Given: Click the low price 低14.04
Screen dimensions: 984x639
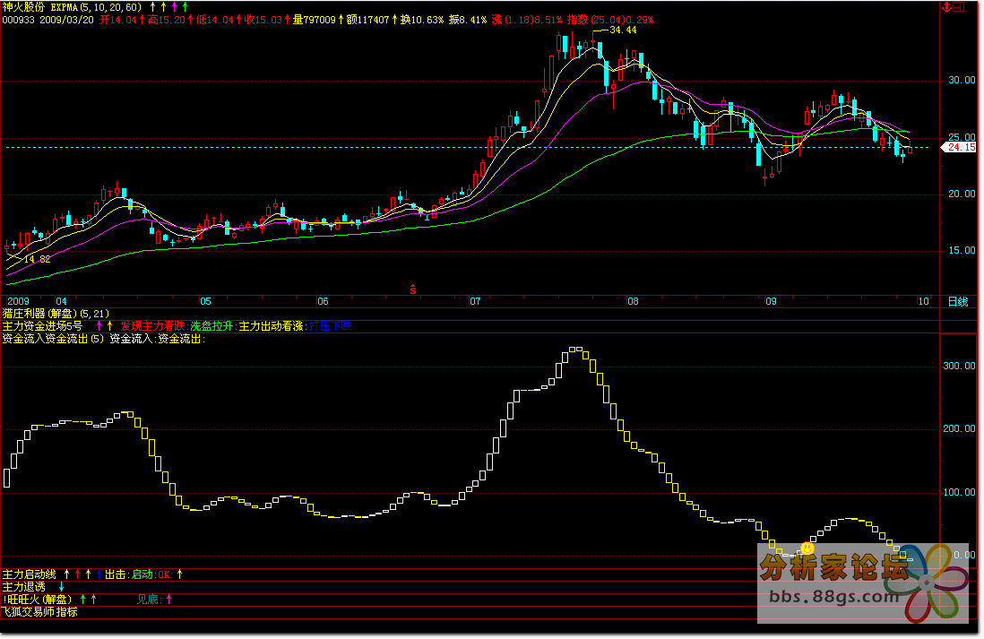Looking at the screenshot, I should pyautogui.click(x=214, y=20).
